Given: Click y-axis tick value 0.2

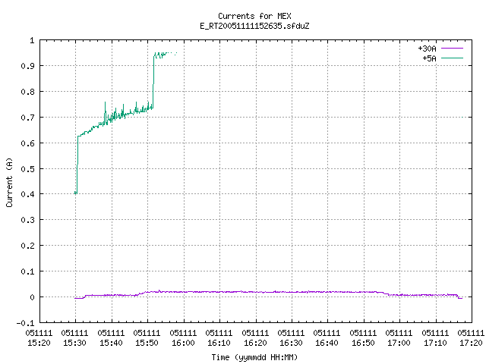Looking at the screenshot, I should point(27,246).
